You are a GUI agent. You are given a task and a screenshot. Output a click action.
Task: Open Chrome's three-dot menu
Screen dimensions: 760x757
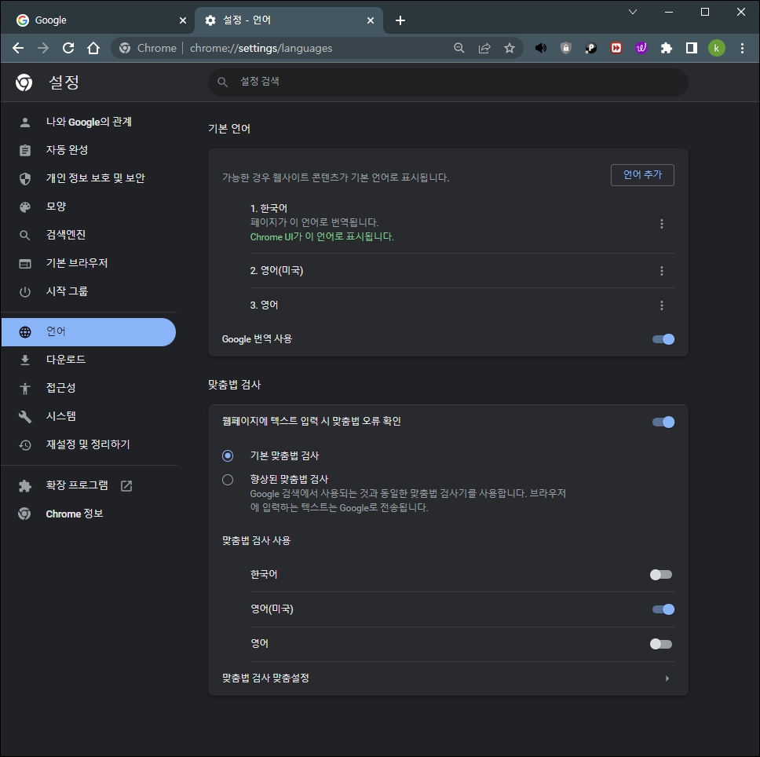coord(742,48)
